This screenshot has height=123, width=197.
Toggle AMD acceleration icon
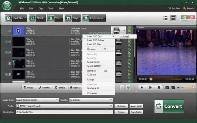point(191,18)
